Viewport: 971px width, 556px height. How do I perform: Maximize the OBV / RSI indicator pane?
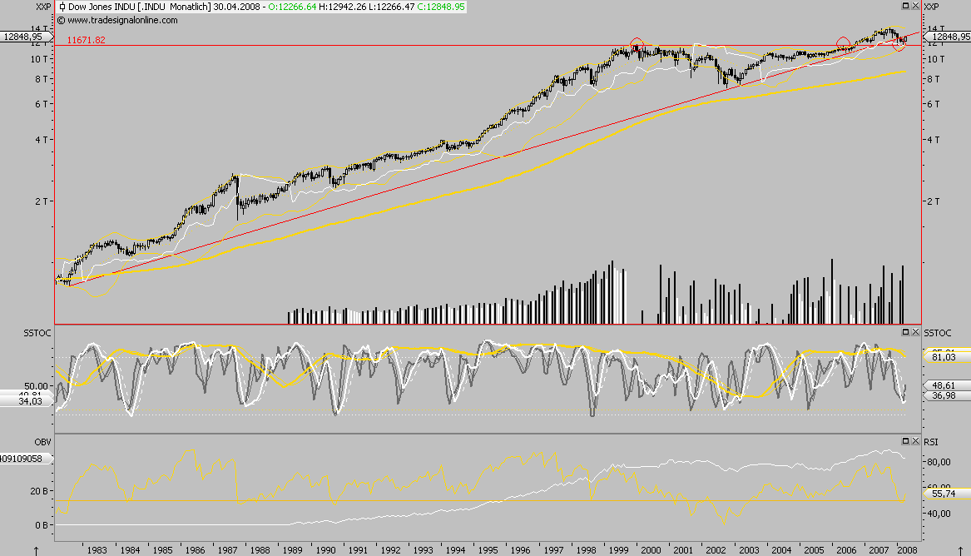click(905, 441)
